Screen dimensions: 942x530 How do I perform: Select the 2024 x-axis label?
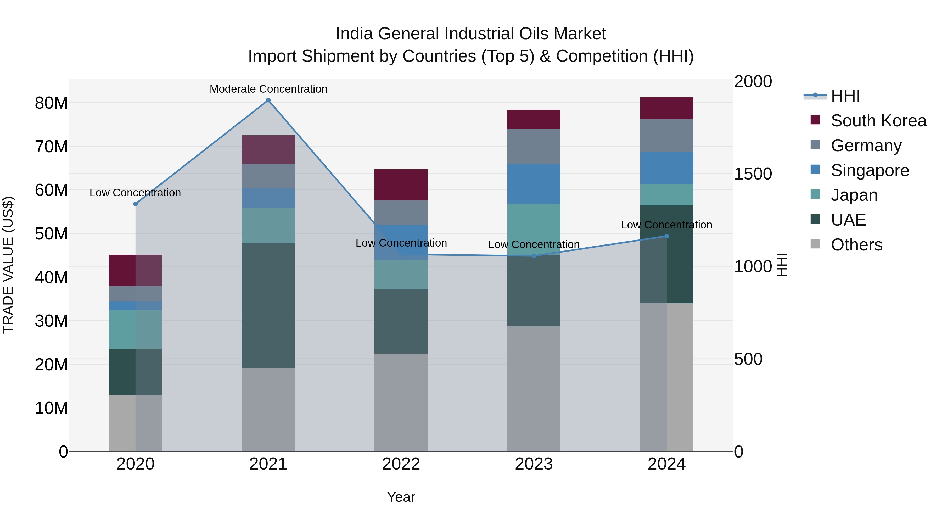click(667, 464)
